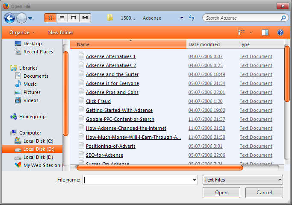Viewport: 292px width, 205px height.
Task: Click the Open button
Action: coord(221,193)
